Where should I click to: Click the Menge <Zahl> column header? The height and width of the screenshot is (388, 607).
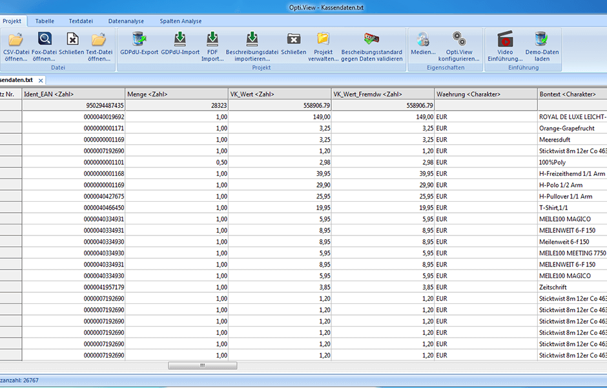pos(176,94)
